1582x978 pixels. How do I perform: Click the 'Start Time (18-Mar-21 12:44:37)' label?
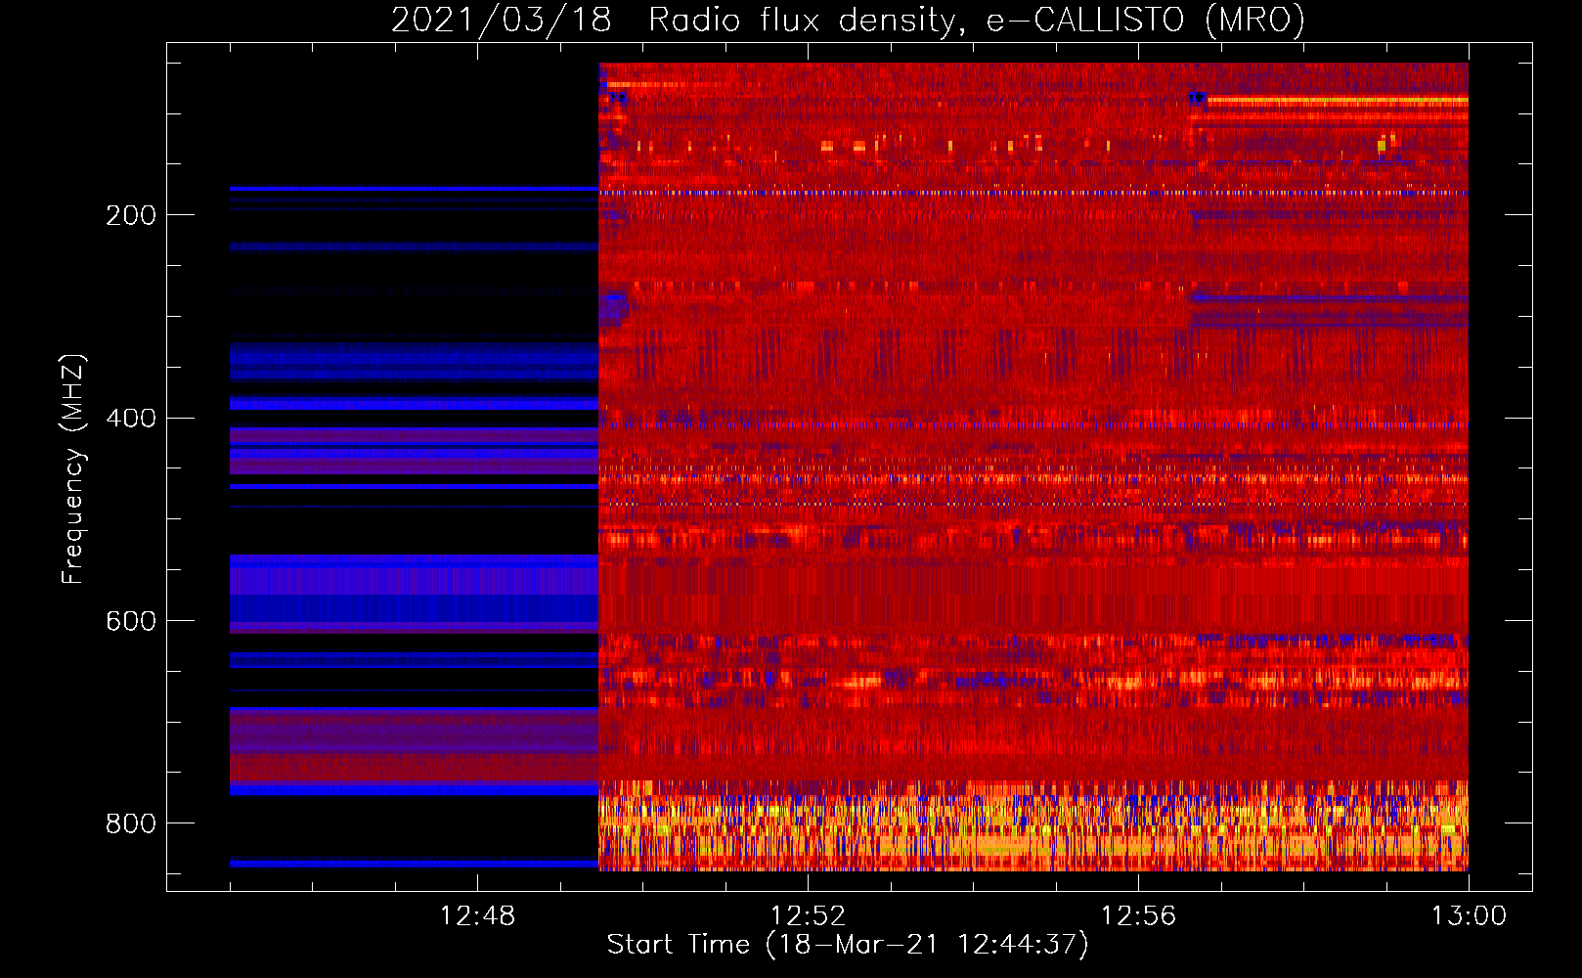click(x=848, y=945)
